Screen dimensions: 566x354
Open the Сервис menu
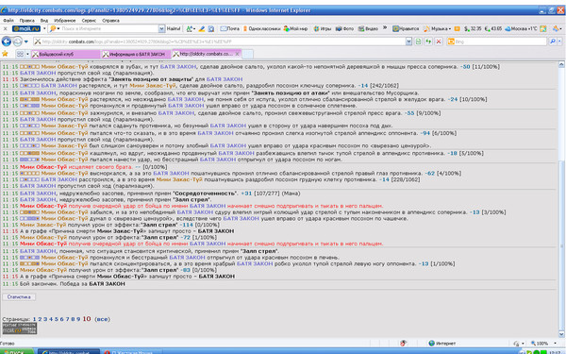click(89, 21)
